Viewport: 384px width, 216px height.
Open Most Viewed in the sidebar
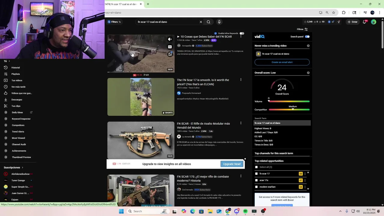click(x=18, y=138)
